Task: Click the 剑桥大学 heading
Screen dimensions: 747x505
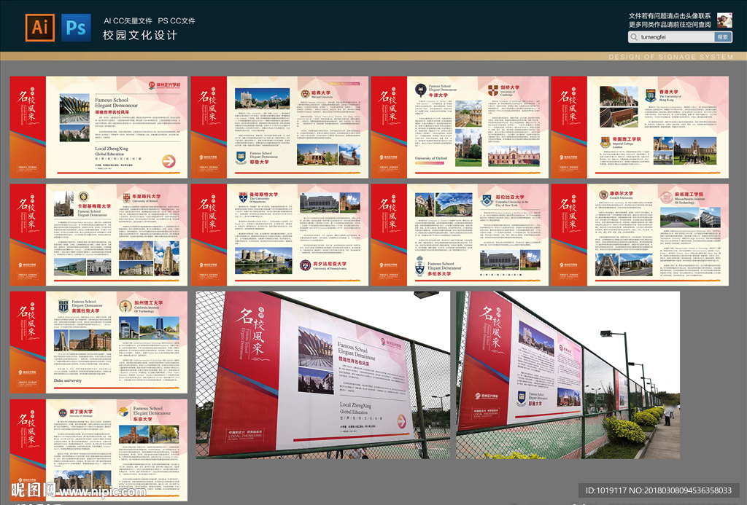Action: (510, 87)
